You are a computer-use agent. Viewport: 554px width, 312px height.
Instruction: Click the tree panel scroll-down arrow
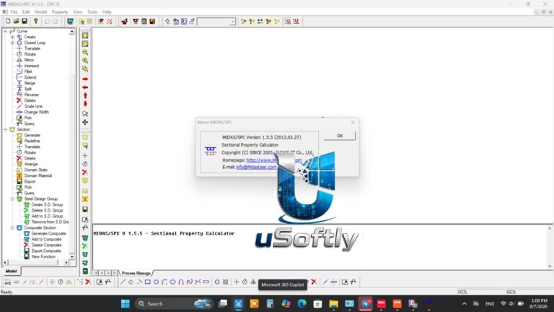coord(72,256)
